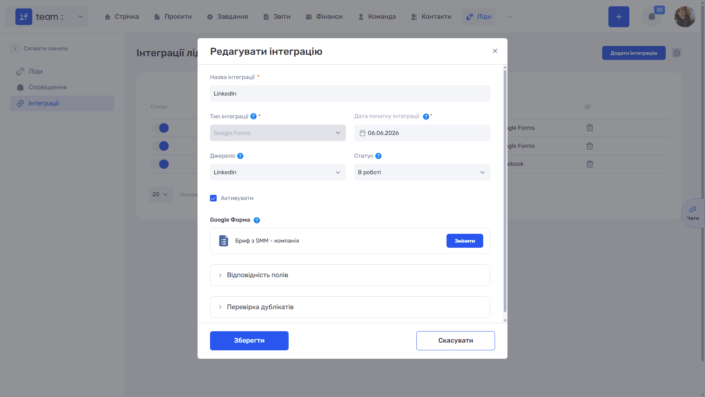705x397 pixels.
Task: Toggle the third integration status switch
Action: (160, 164)
